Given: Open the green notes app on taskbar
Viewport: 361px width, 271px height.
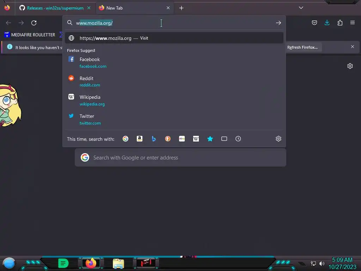Looking at the screenshot, I should pyautogui.click(x=63, y=263).
